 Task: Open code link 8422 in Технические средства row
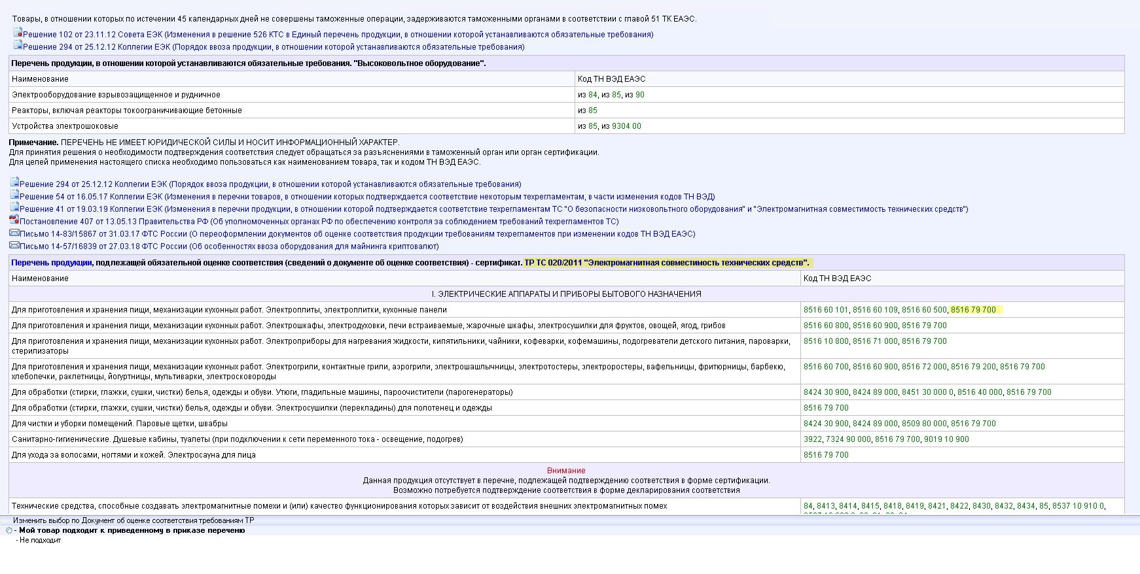959,506
